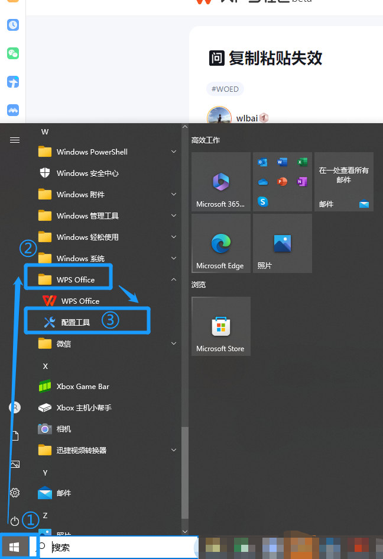Open Outlook icon in Office tile group
The width and height of the screenshot is (383, 559).
click(262, 162)
